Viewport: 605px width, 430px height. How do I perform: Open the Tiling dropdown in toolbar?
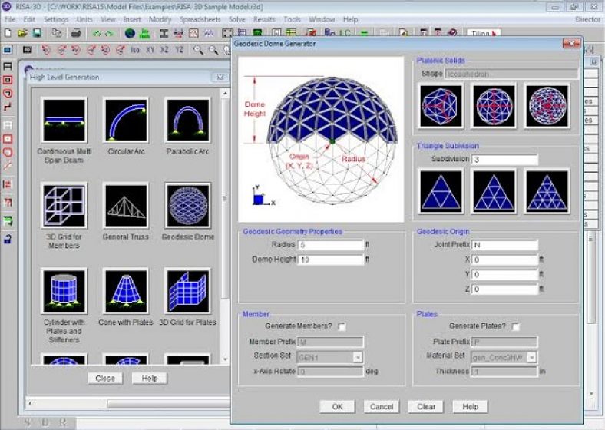pos(484,34)
